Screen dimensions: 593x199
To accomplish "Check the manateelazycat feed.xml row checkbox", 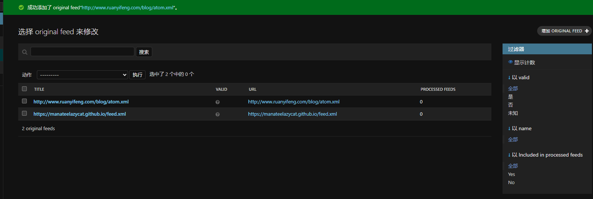I will pyautogui.click(x=25, y=113).
